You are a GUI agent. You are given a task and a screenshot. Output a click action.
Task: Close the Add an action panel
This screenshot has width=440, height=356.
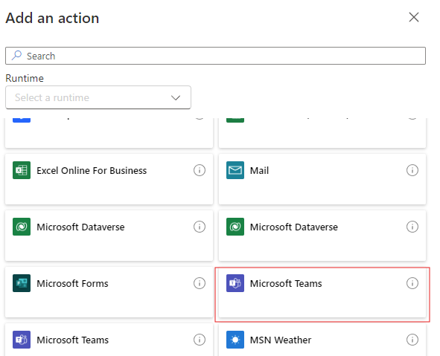[x=414, y=17]
